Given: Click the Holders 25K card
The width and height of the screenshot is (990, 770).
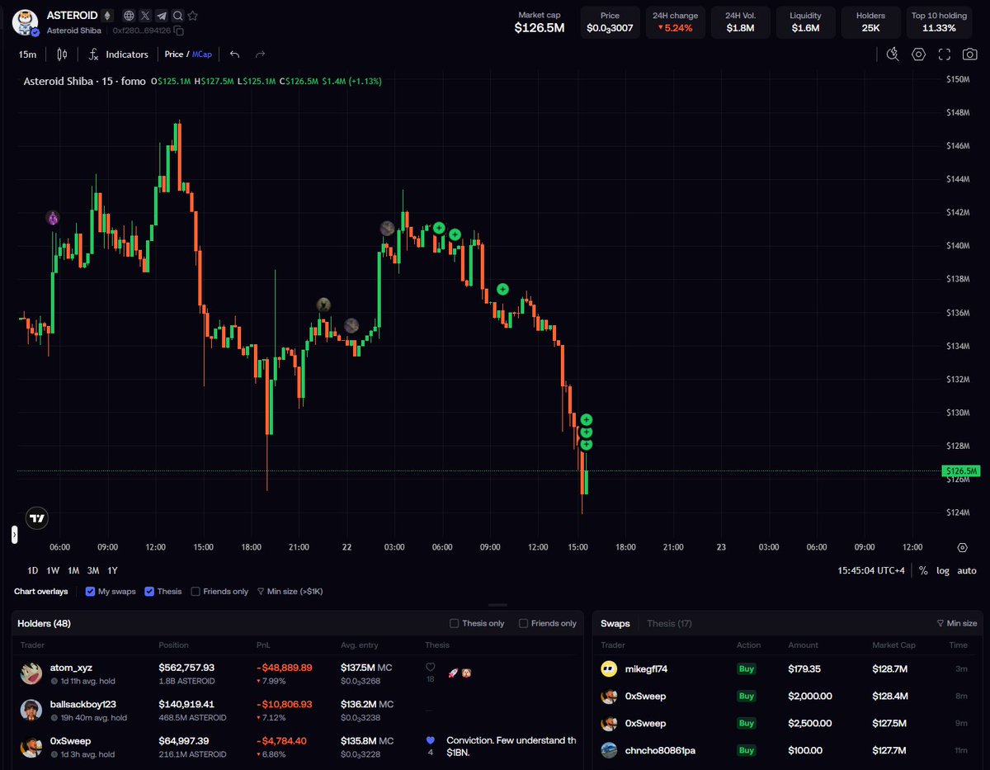Looking at the screenshot, I should click(x=870, y=22).
